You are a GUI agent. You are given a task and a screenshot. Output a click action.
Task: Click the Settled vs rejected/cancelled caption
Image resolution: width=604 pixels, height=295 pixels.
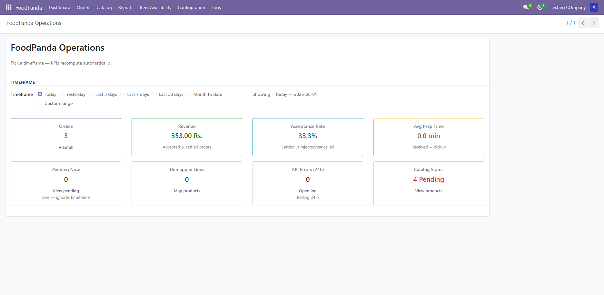[308, 147]
